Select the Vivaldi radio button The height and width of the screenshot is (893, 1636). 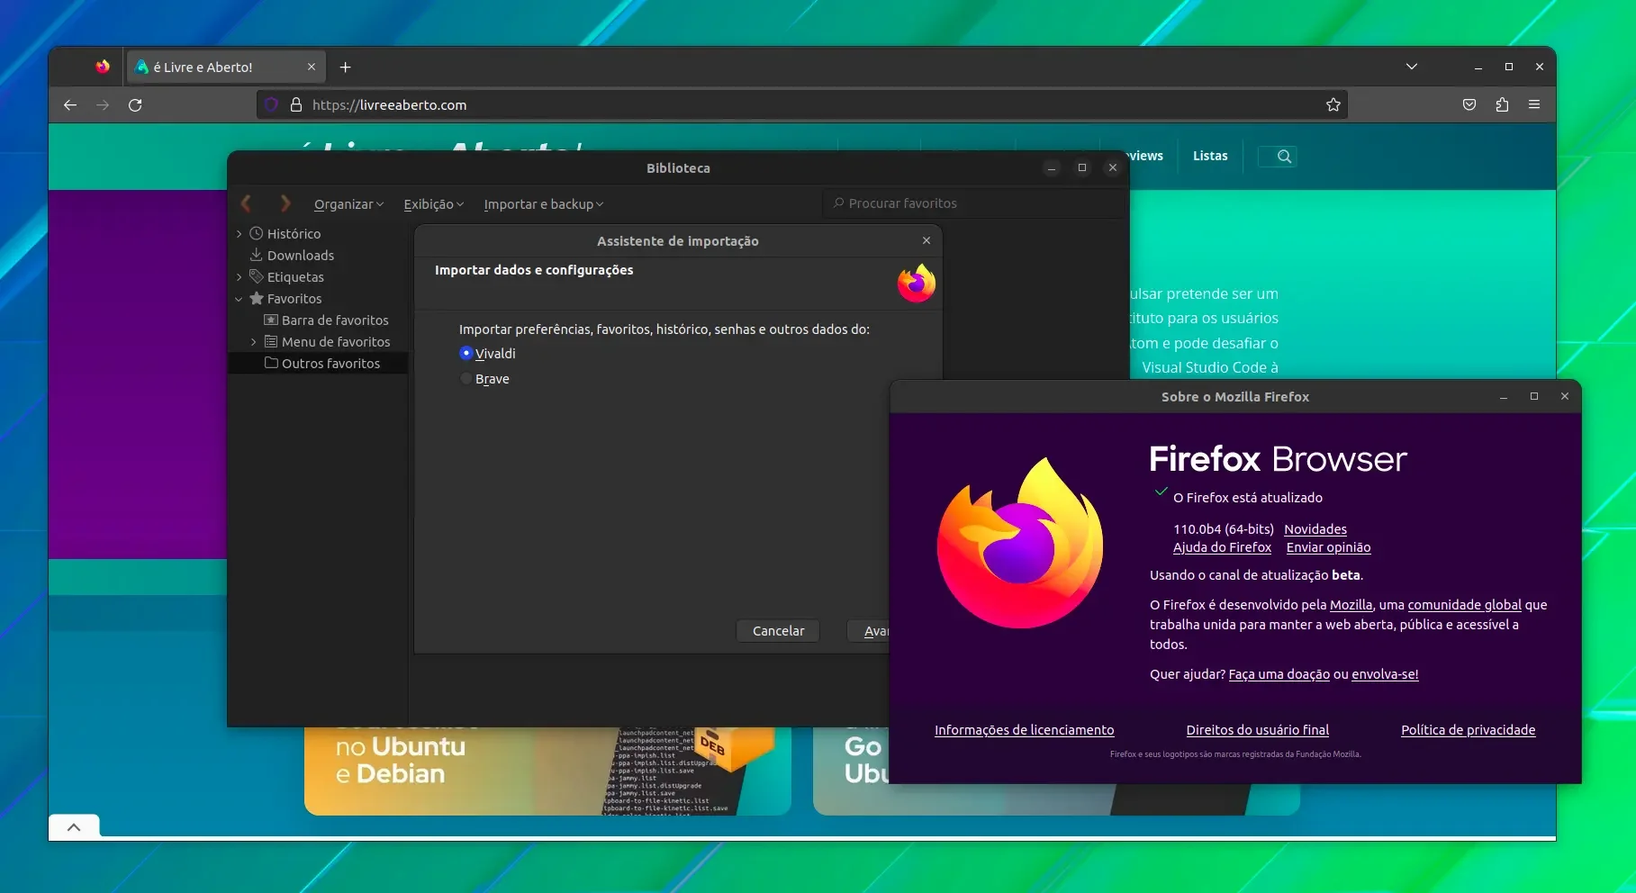[465, 353]
